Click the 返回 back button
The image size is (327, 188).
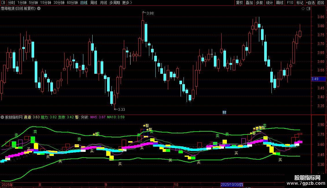(x=321, y=3)
